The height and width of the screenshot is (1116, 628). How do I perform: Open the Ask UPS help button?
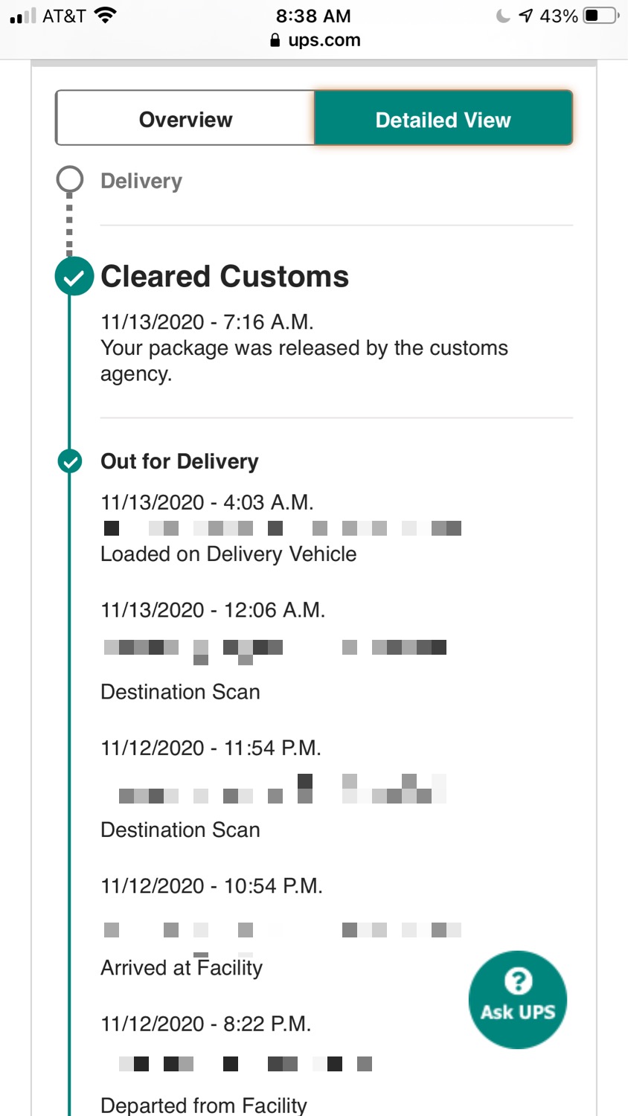tap(517, 999)
